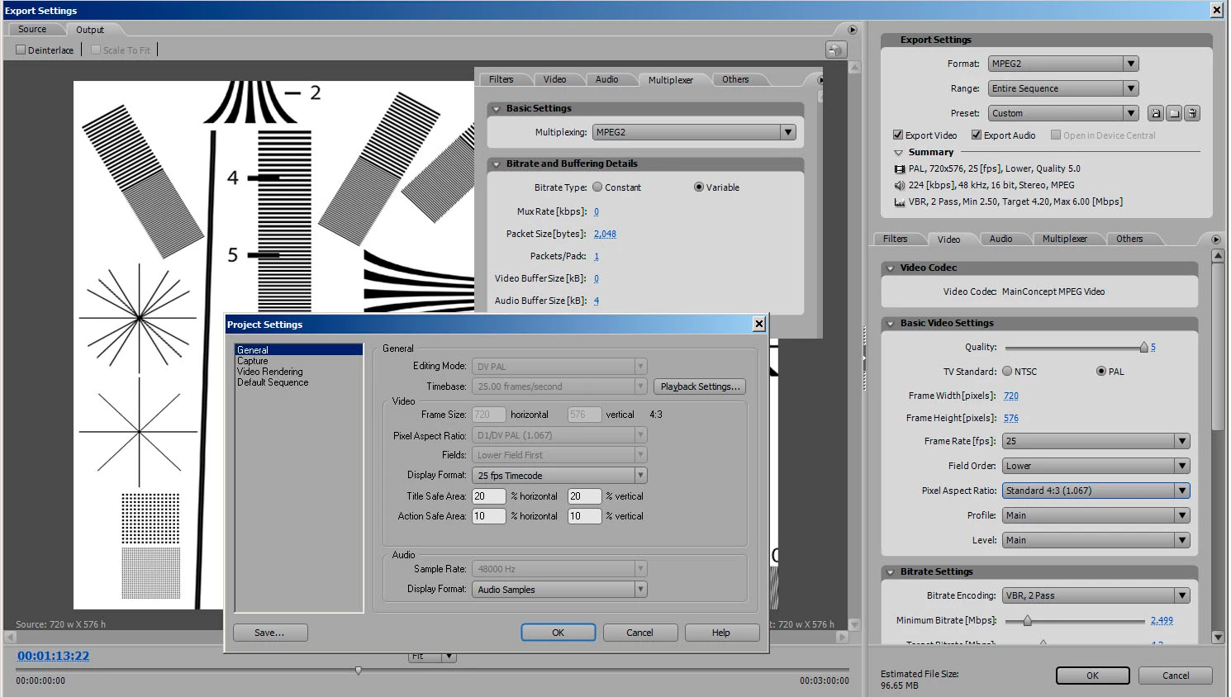
Task: Open the Profile dropdown
Action: pyautogui.click(x=1096, y=515)
